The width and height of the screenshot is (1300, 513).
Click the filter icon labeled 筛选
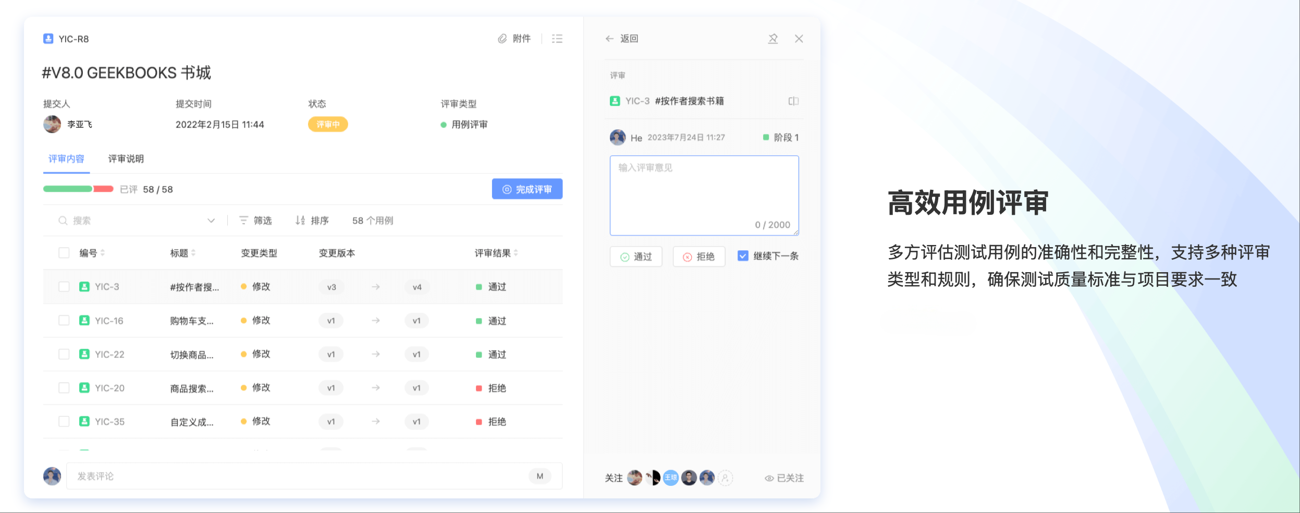[x=243, y=221]
